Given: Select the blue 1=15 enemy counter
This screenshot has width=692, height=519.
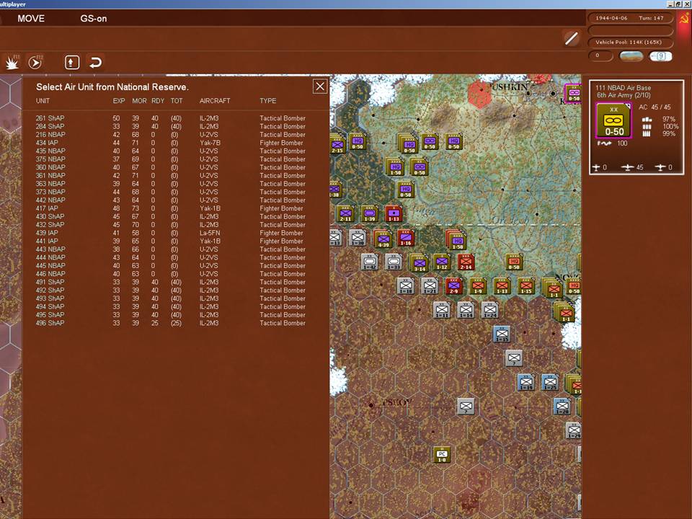Looking at the screenshot, I should [x=502, y=334].
